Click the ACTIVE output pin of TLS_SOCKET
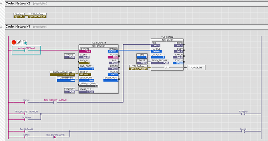This screenshot has height=141, width=268. [113, 56]
